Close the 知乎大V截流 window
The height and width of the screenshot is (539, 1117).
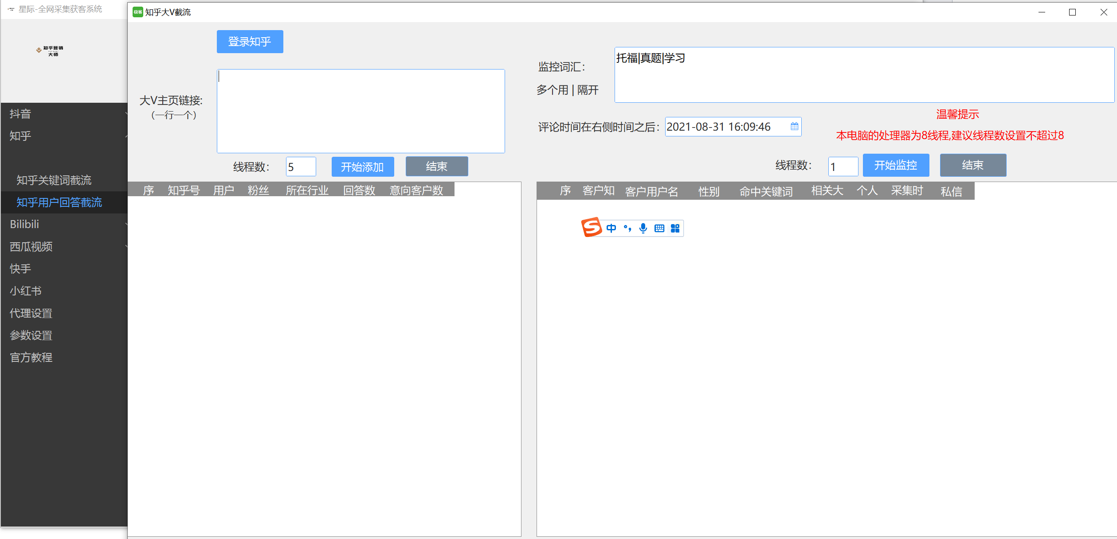coord(1104,12)
